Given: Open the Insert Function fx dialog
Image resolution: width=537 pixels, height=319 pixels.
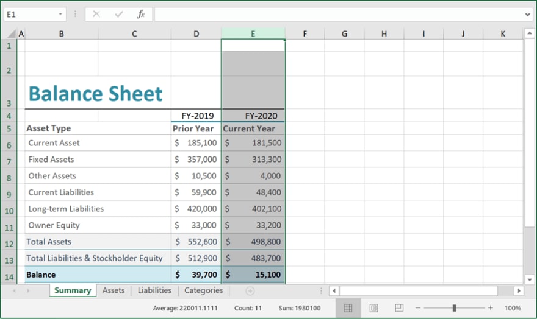Looking at the screenshot, I should (x=141, y=14).
